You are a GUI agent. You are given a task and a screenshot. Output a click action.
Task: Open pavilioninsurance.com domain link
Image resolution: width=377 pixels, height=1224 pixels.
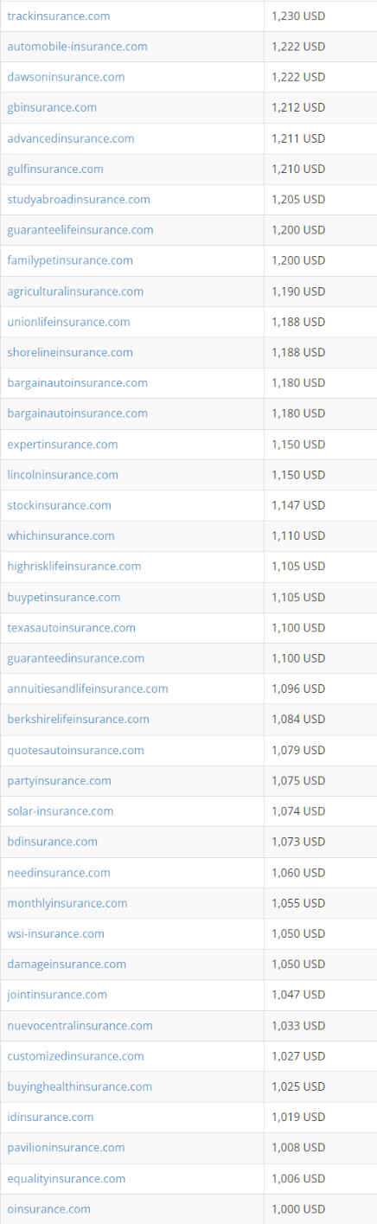(66, 1147)
